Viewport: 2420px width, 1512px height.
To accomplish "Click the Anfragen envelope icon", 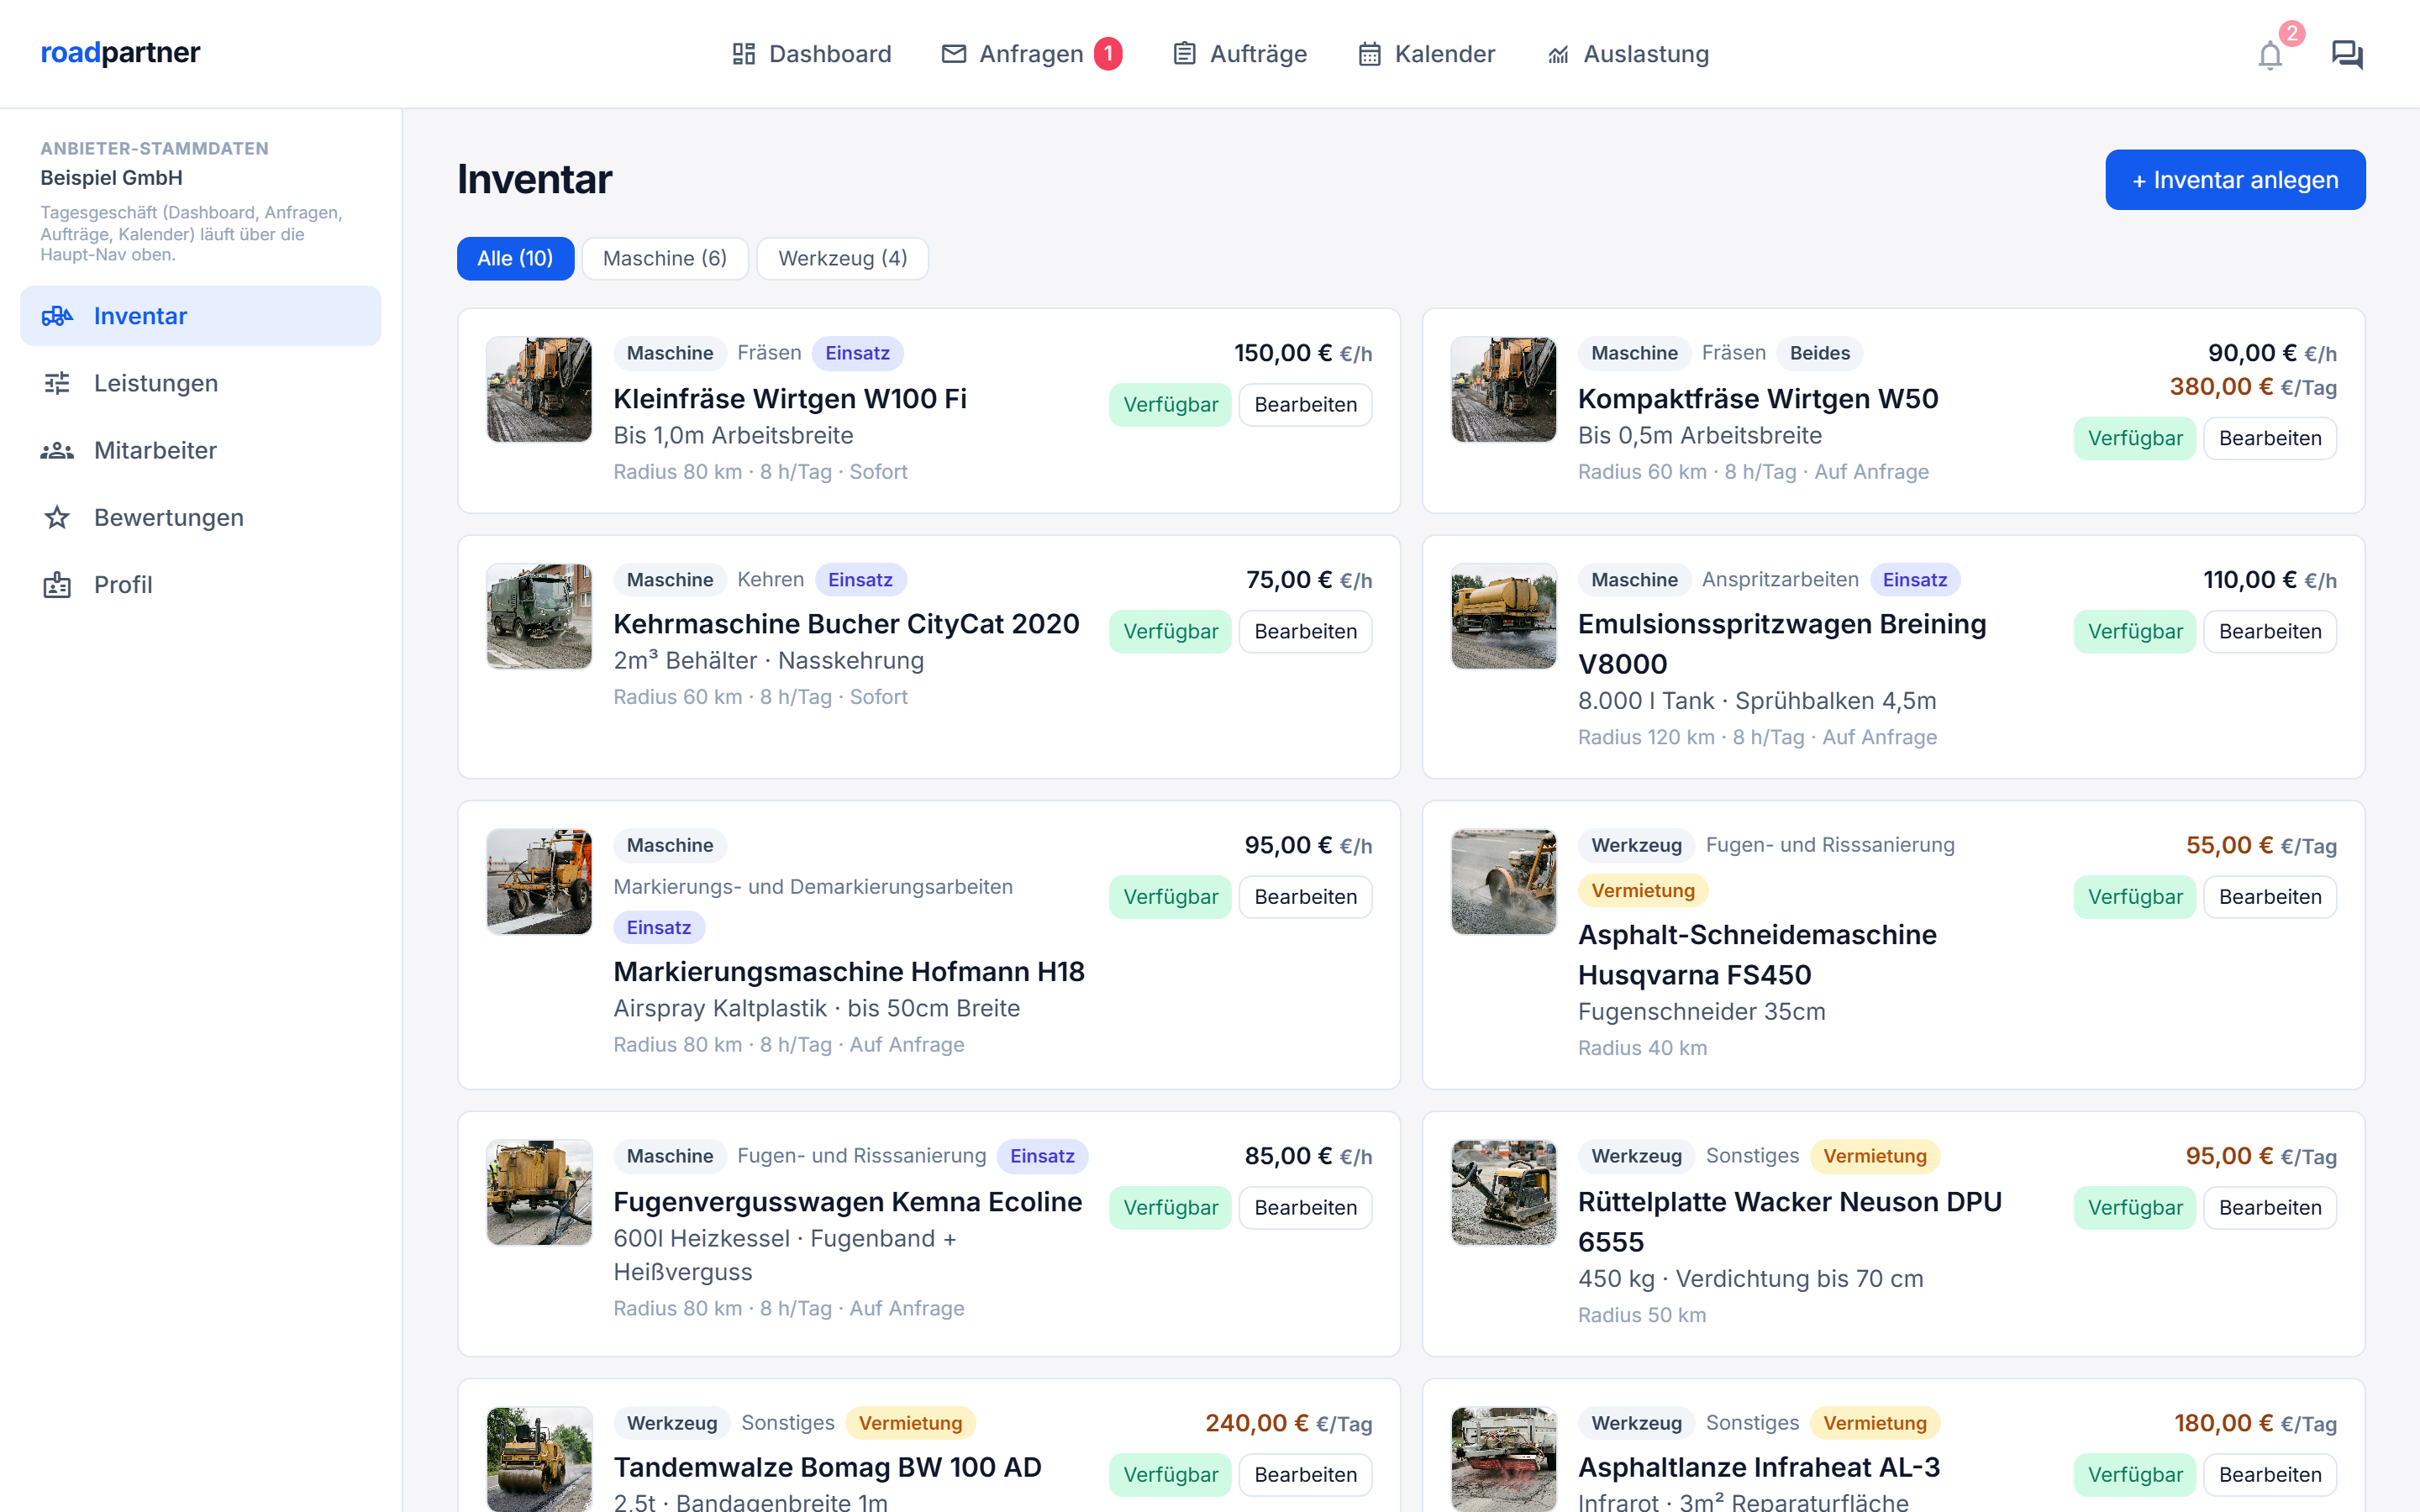I will [x=954, y=54].
